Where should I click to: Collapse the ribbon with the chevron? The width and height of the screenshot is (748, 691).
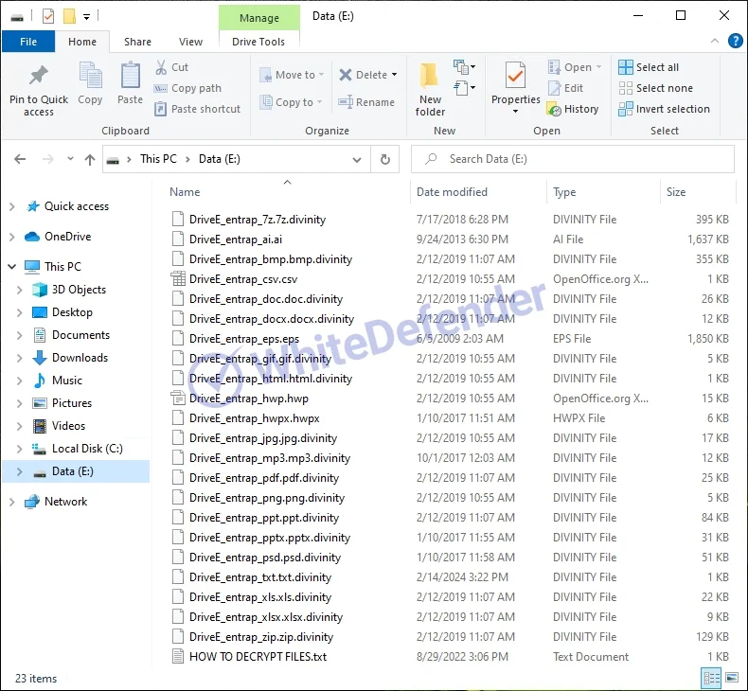[716, 41]
